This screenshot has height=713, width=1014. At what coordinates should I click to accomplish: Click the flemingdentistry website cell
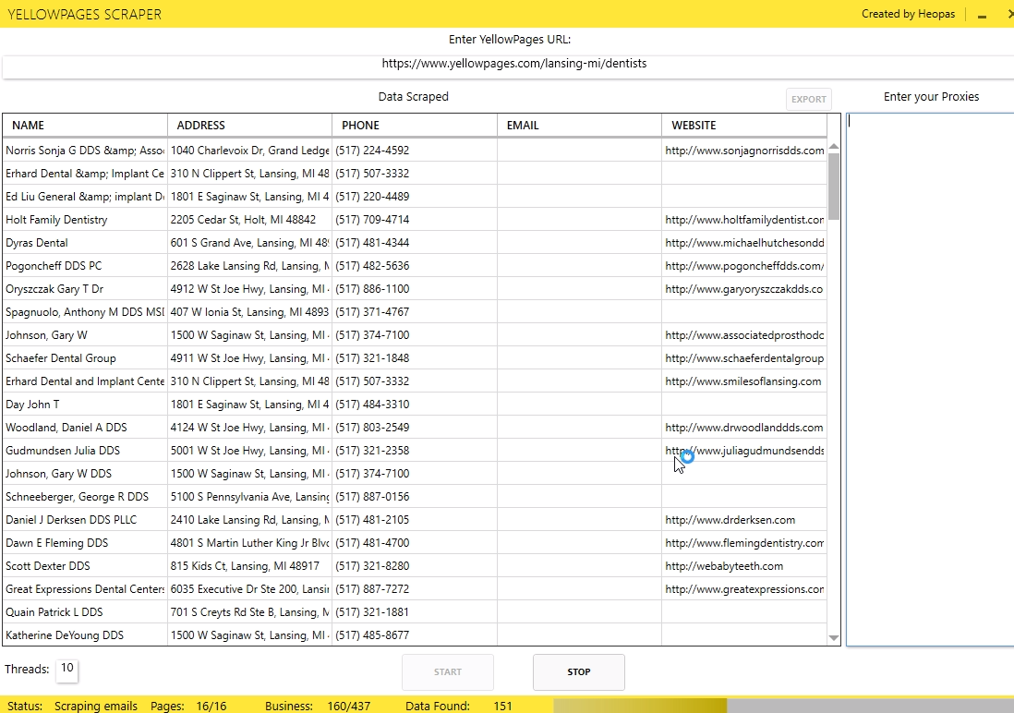tap(744, 543)
